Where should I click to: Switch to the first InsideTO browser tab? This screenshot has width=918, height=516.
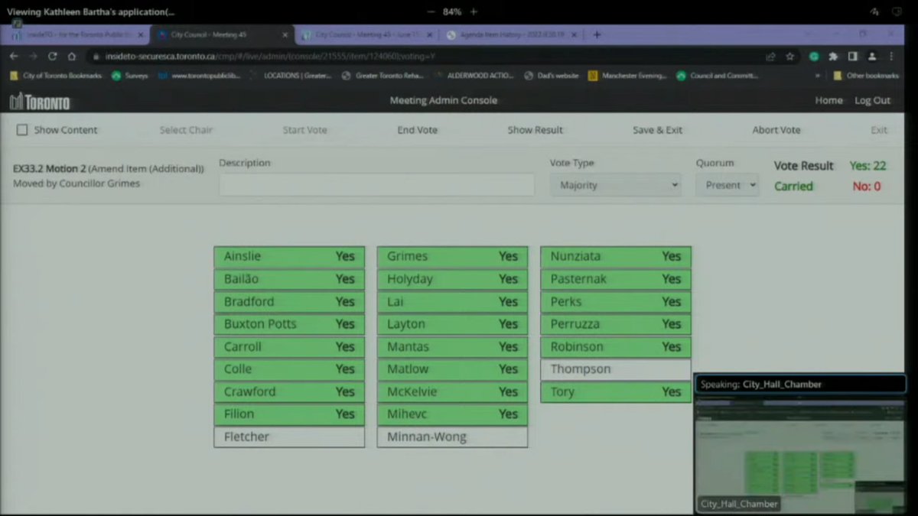76,35
